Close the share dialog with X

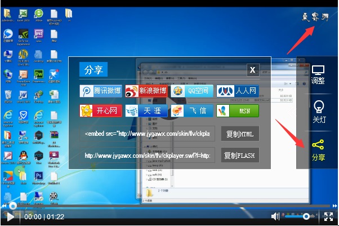pos(253,70)
